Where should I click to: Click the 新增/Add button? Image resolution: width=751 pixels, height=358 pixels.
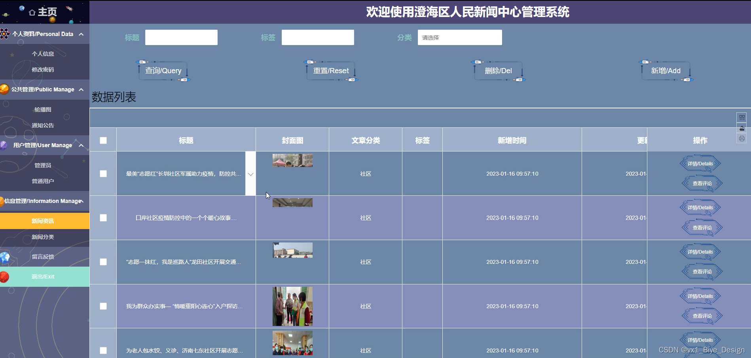[666, 71]
